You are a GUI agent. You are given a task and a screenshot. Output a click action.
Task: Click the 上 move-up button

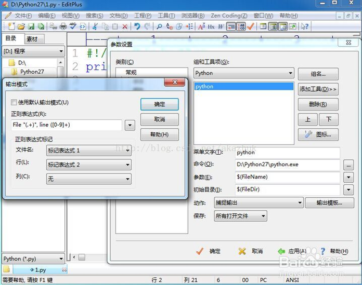308,119
